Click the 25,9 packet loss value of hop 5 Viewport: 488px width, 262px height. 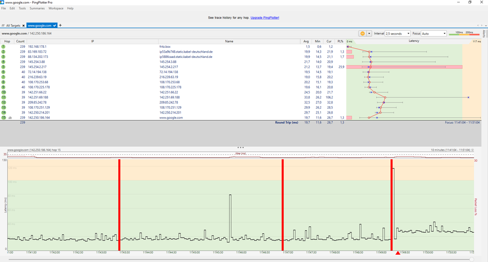click(341, 67)
